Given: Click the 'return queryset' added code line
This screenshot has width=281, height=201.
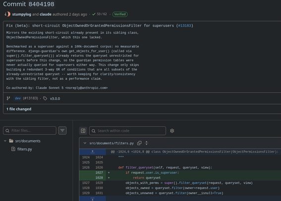Looking at the screenshot, I should point(147,178).
